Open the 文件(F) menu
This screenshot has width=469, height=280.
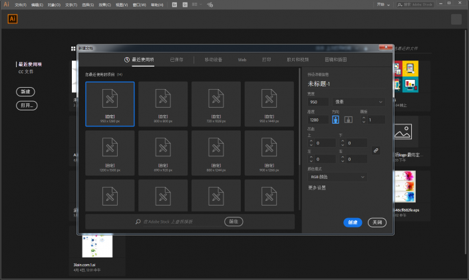point(21,5)
